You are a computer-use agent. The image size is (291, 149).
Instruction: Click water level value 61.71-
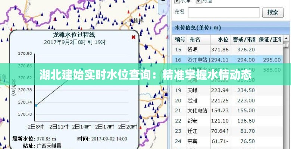[220, 141]
